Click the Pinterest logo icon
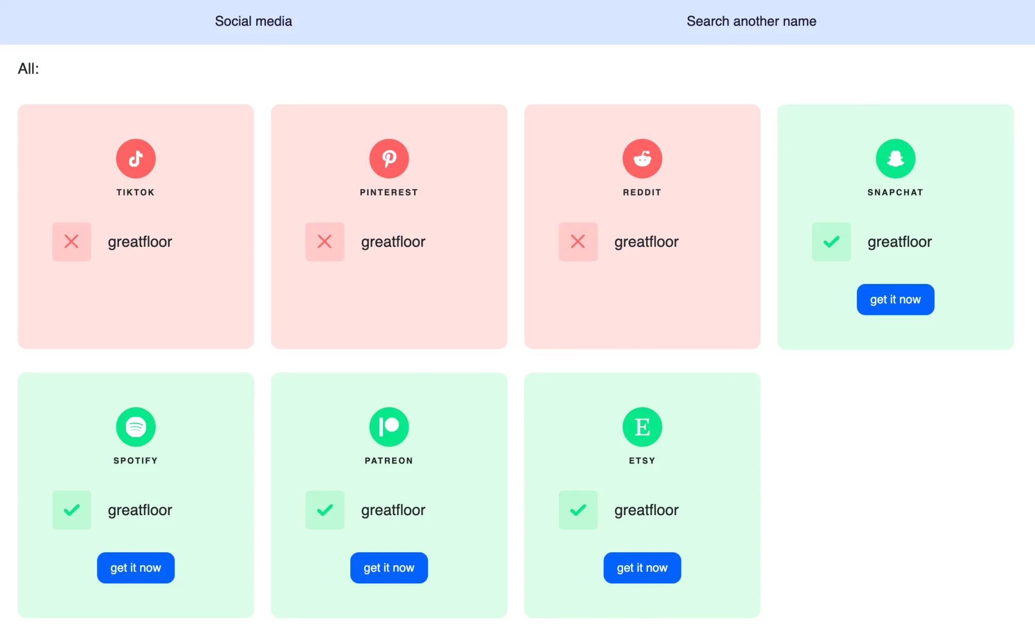Viewport: 1035px width, 632px height. (x=389, y=159)
